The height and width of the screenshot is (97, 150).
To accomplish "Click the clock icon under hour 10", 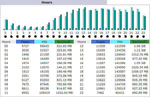I will coord(65,36).
